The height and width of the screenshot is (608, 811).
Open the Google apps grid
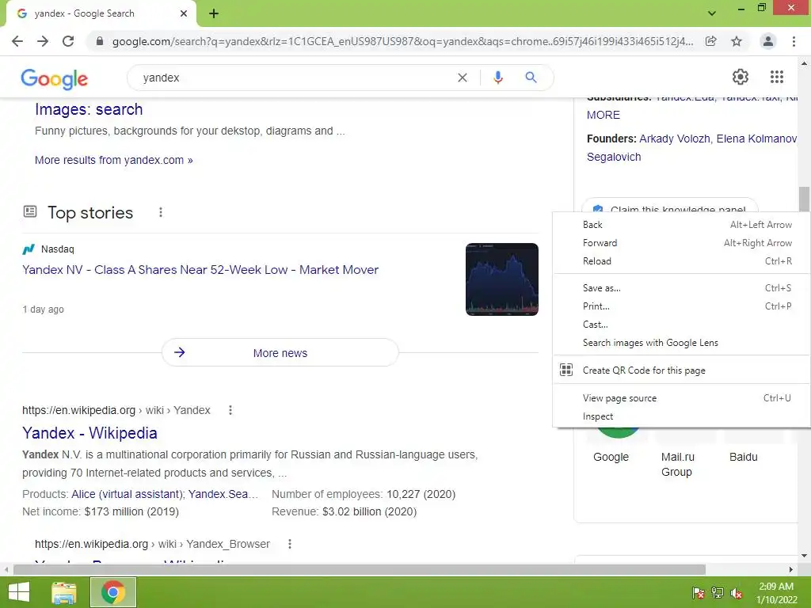point(777,77)
